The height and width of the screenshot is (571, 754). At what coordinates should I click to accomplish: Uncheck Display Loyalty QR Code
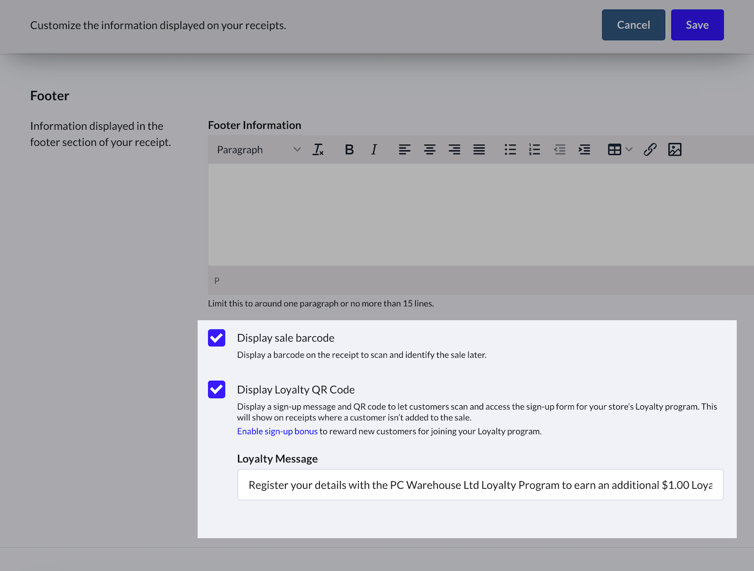(217, 390)
